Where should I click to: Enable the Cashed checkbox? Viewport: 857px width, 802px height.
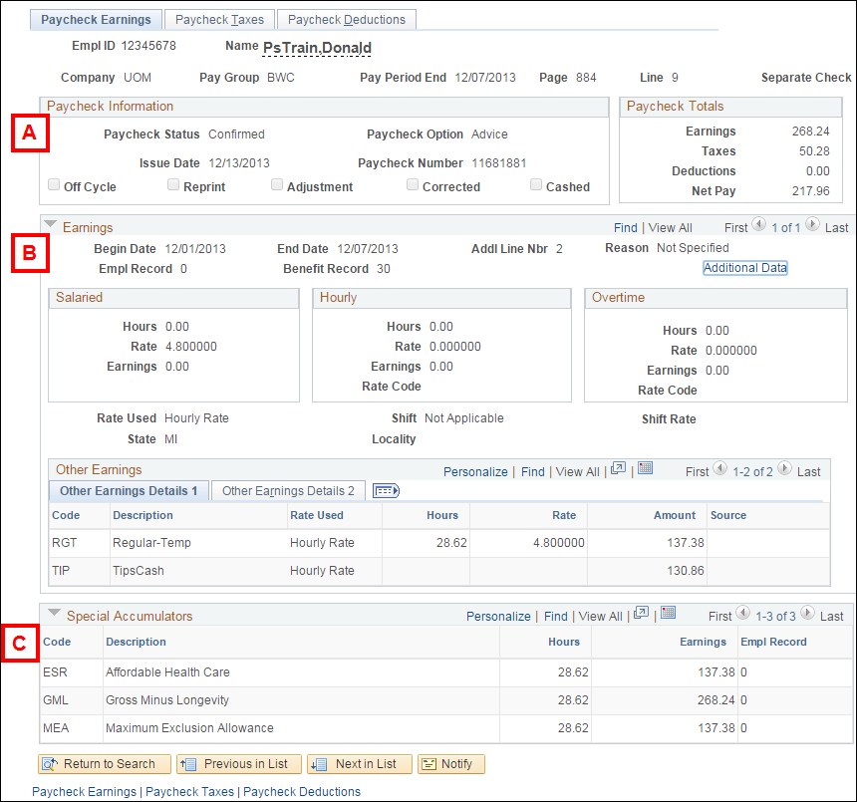pos(536,185)
